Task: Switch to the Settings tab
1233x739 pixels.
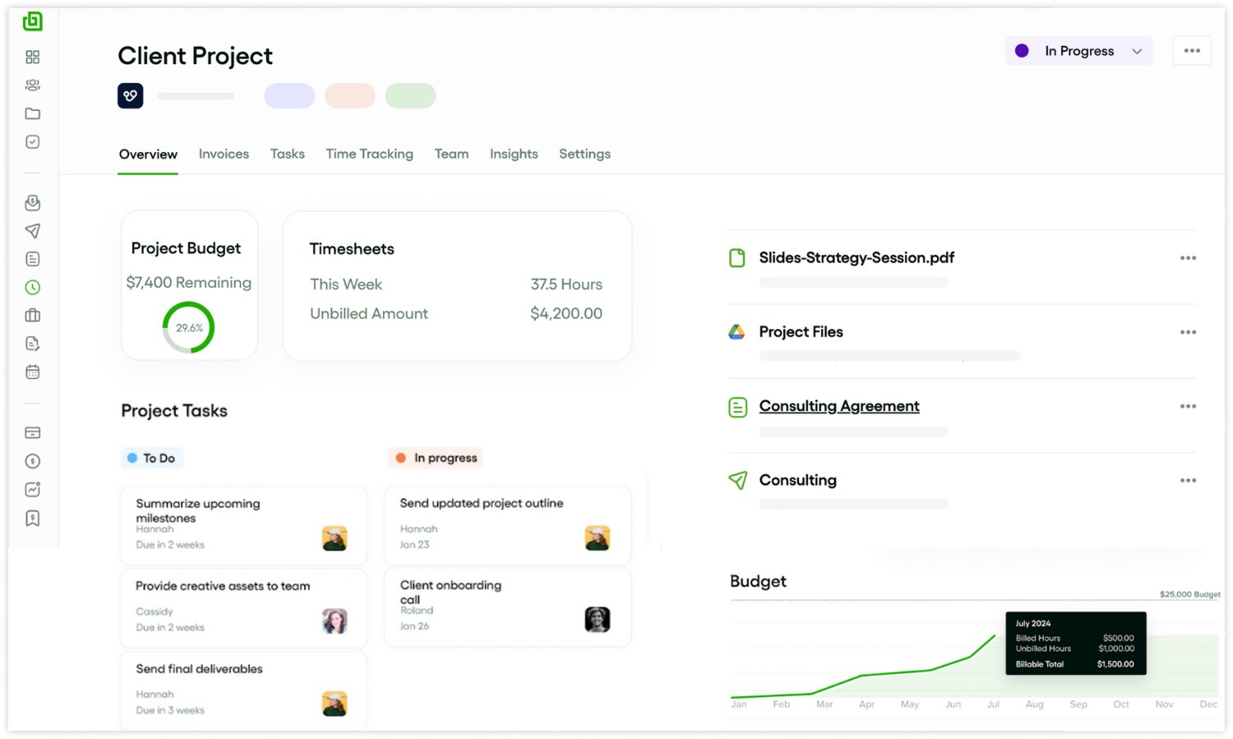Action: click(x=584, y=155)
